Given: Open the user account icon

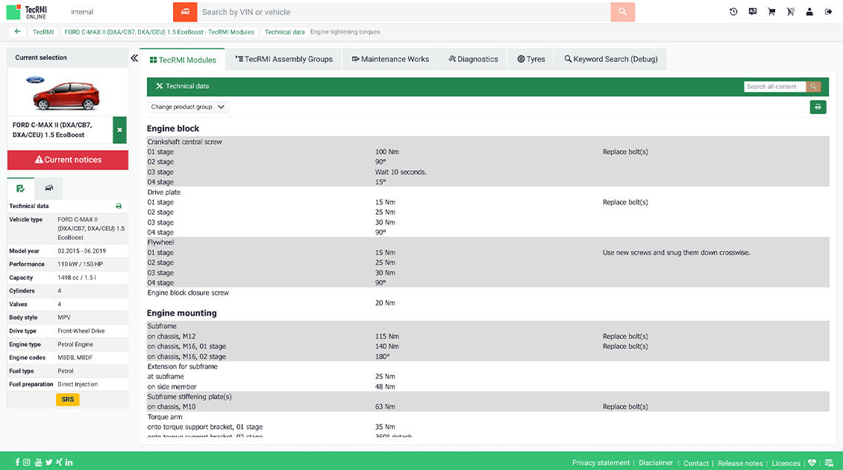Looking at the screenshot, I should [809, 12].
